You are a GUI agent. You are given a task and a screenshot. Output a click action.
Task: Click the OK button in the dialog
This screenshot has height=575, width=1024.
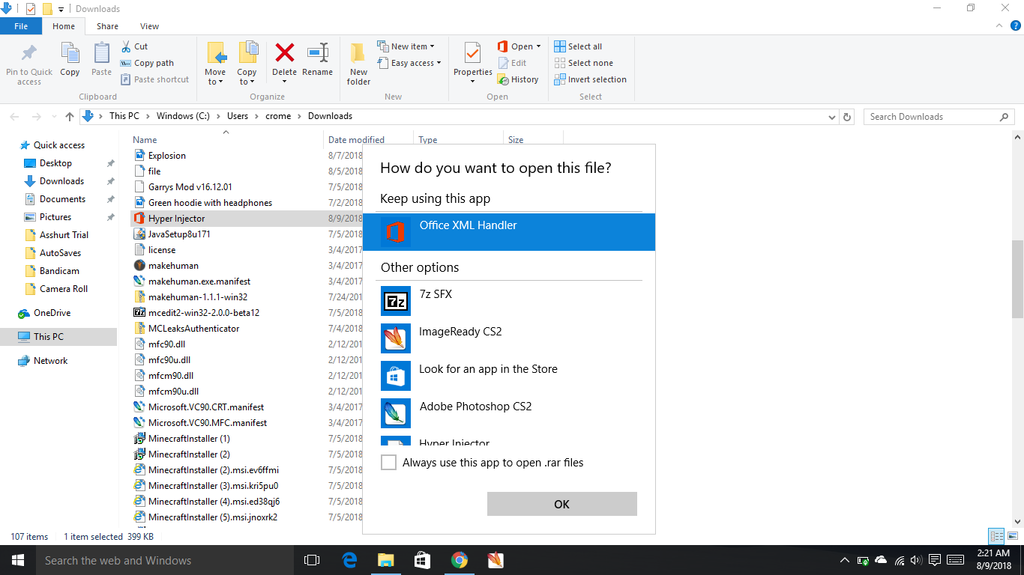[x=562, y=504]
